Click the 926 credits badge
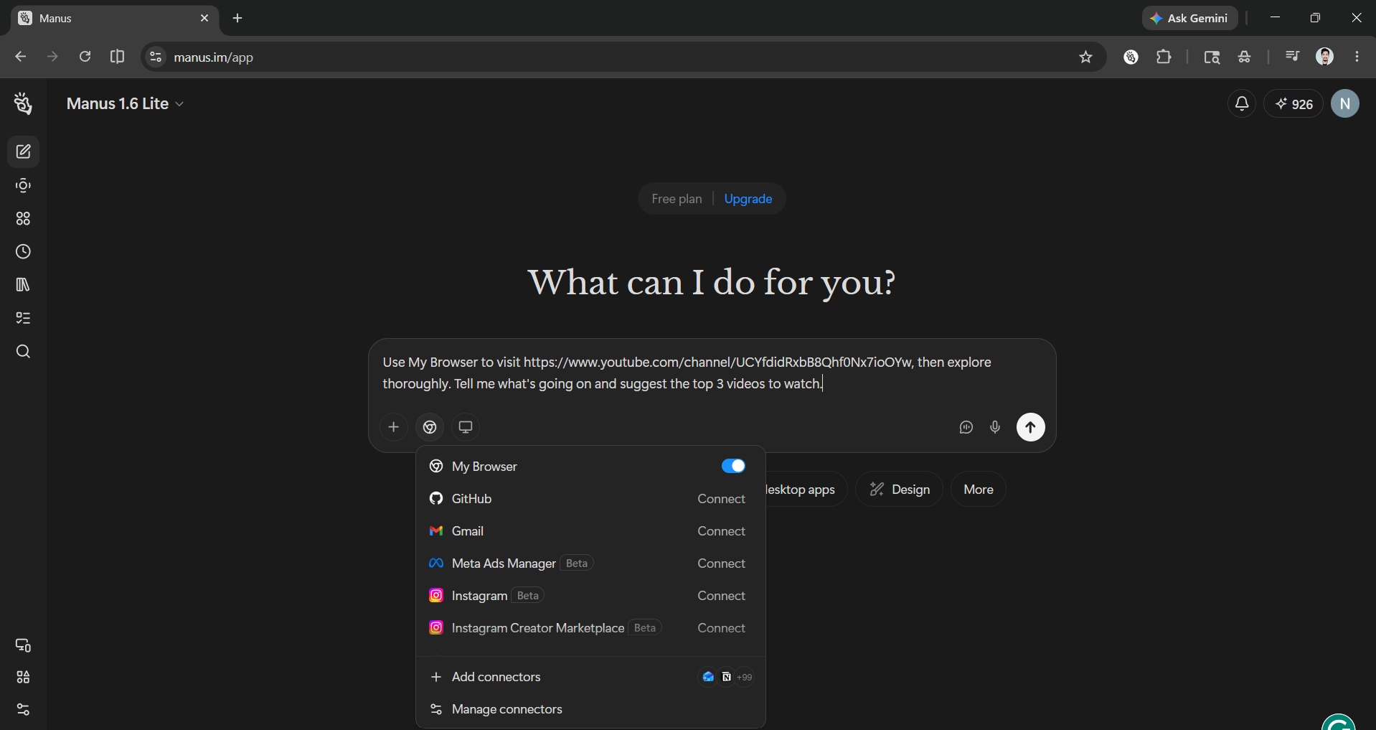The height and width of the screenshot is (730, 1376). point(1293,104)
